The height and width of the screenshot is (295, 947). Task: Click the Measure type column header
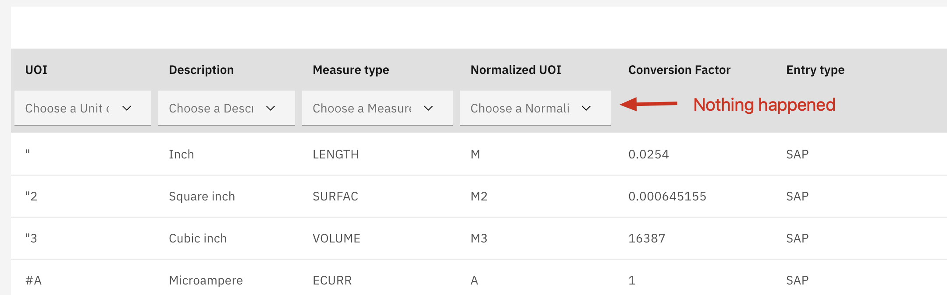pos(350,70)
